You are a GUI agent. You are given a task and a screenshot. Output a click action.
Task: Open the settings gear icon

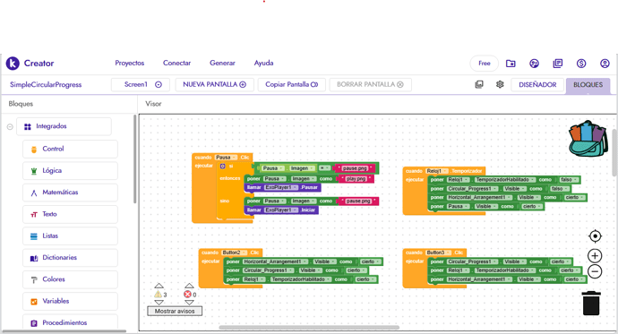[500, 84]
